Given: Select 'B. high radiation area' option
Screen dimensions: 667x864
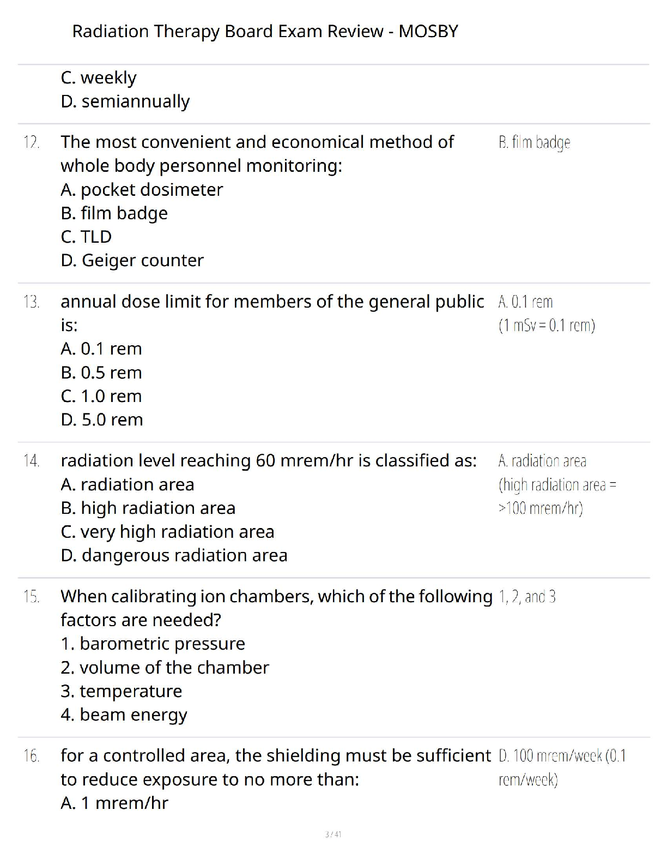Looking at the screenshot, I should pyautogui.click(x=148, y=508).
